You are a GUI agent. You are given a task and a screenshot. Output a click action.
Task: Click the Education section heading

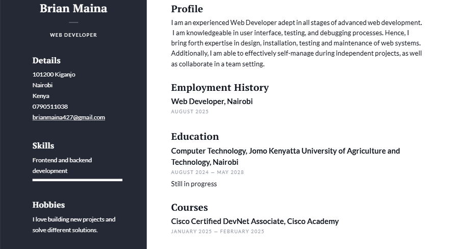(195, 136)
